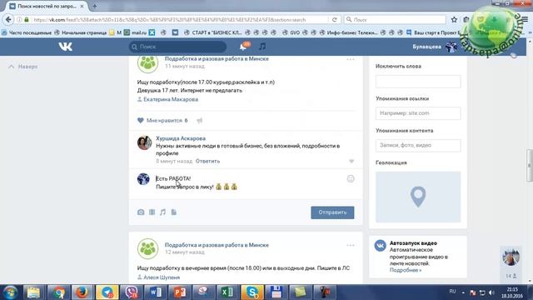This screenshot has height=300, width=533.
Task: Click the Отправить button
Action: [332, 212]
